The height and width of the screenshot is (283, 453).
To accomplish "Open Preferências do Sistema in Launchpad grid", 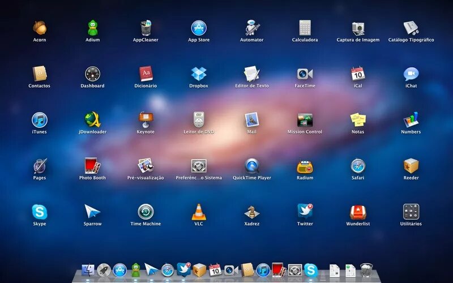I will point(199,166).
